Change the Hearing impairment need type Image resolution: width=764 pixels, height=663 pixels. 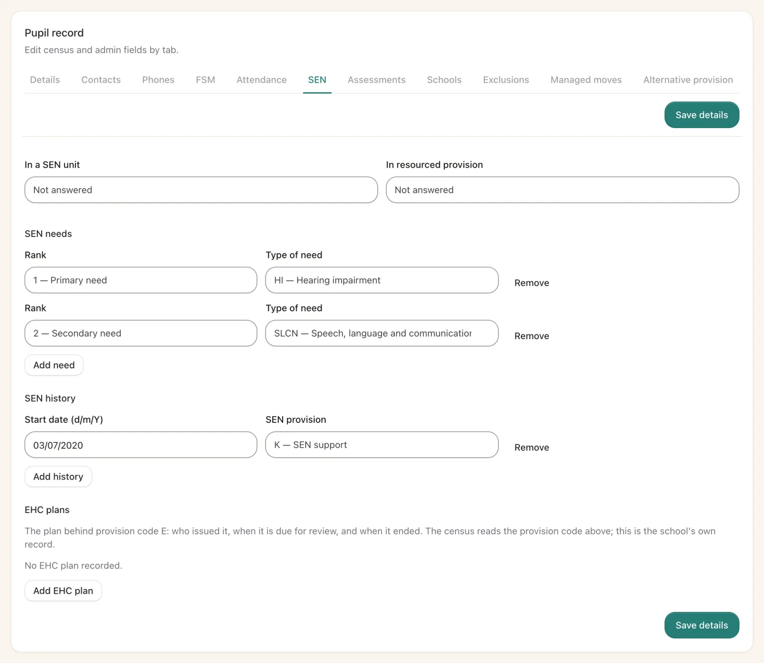click(x=382, y=280)
